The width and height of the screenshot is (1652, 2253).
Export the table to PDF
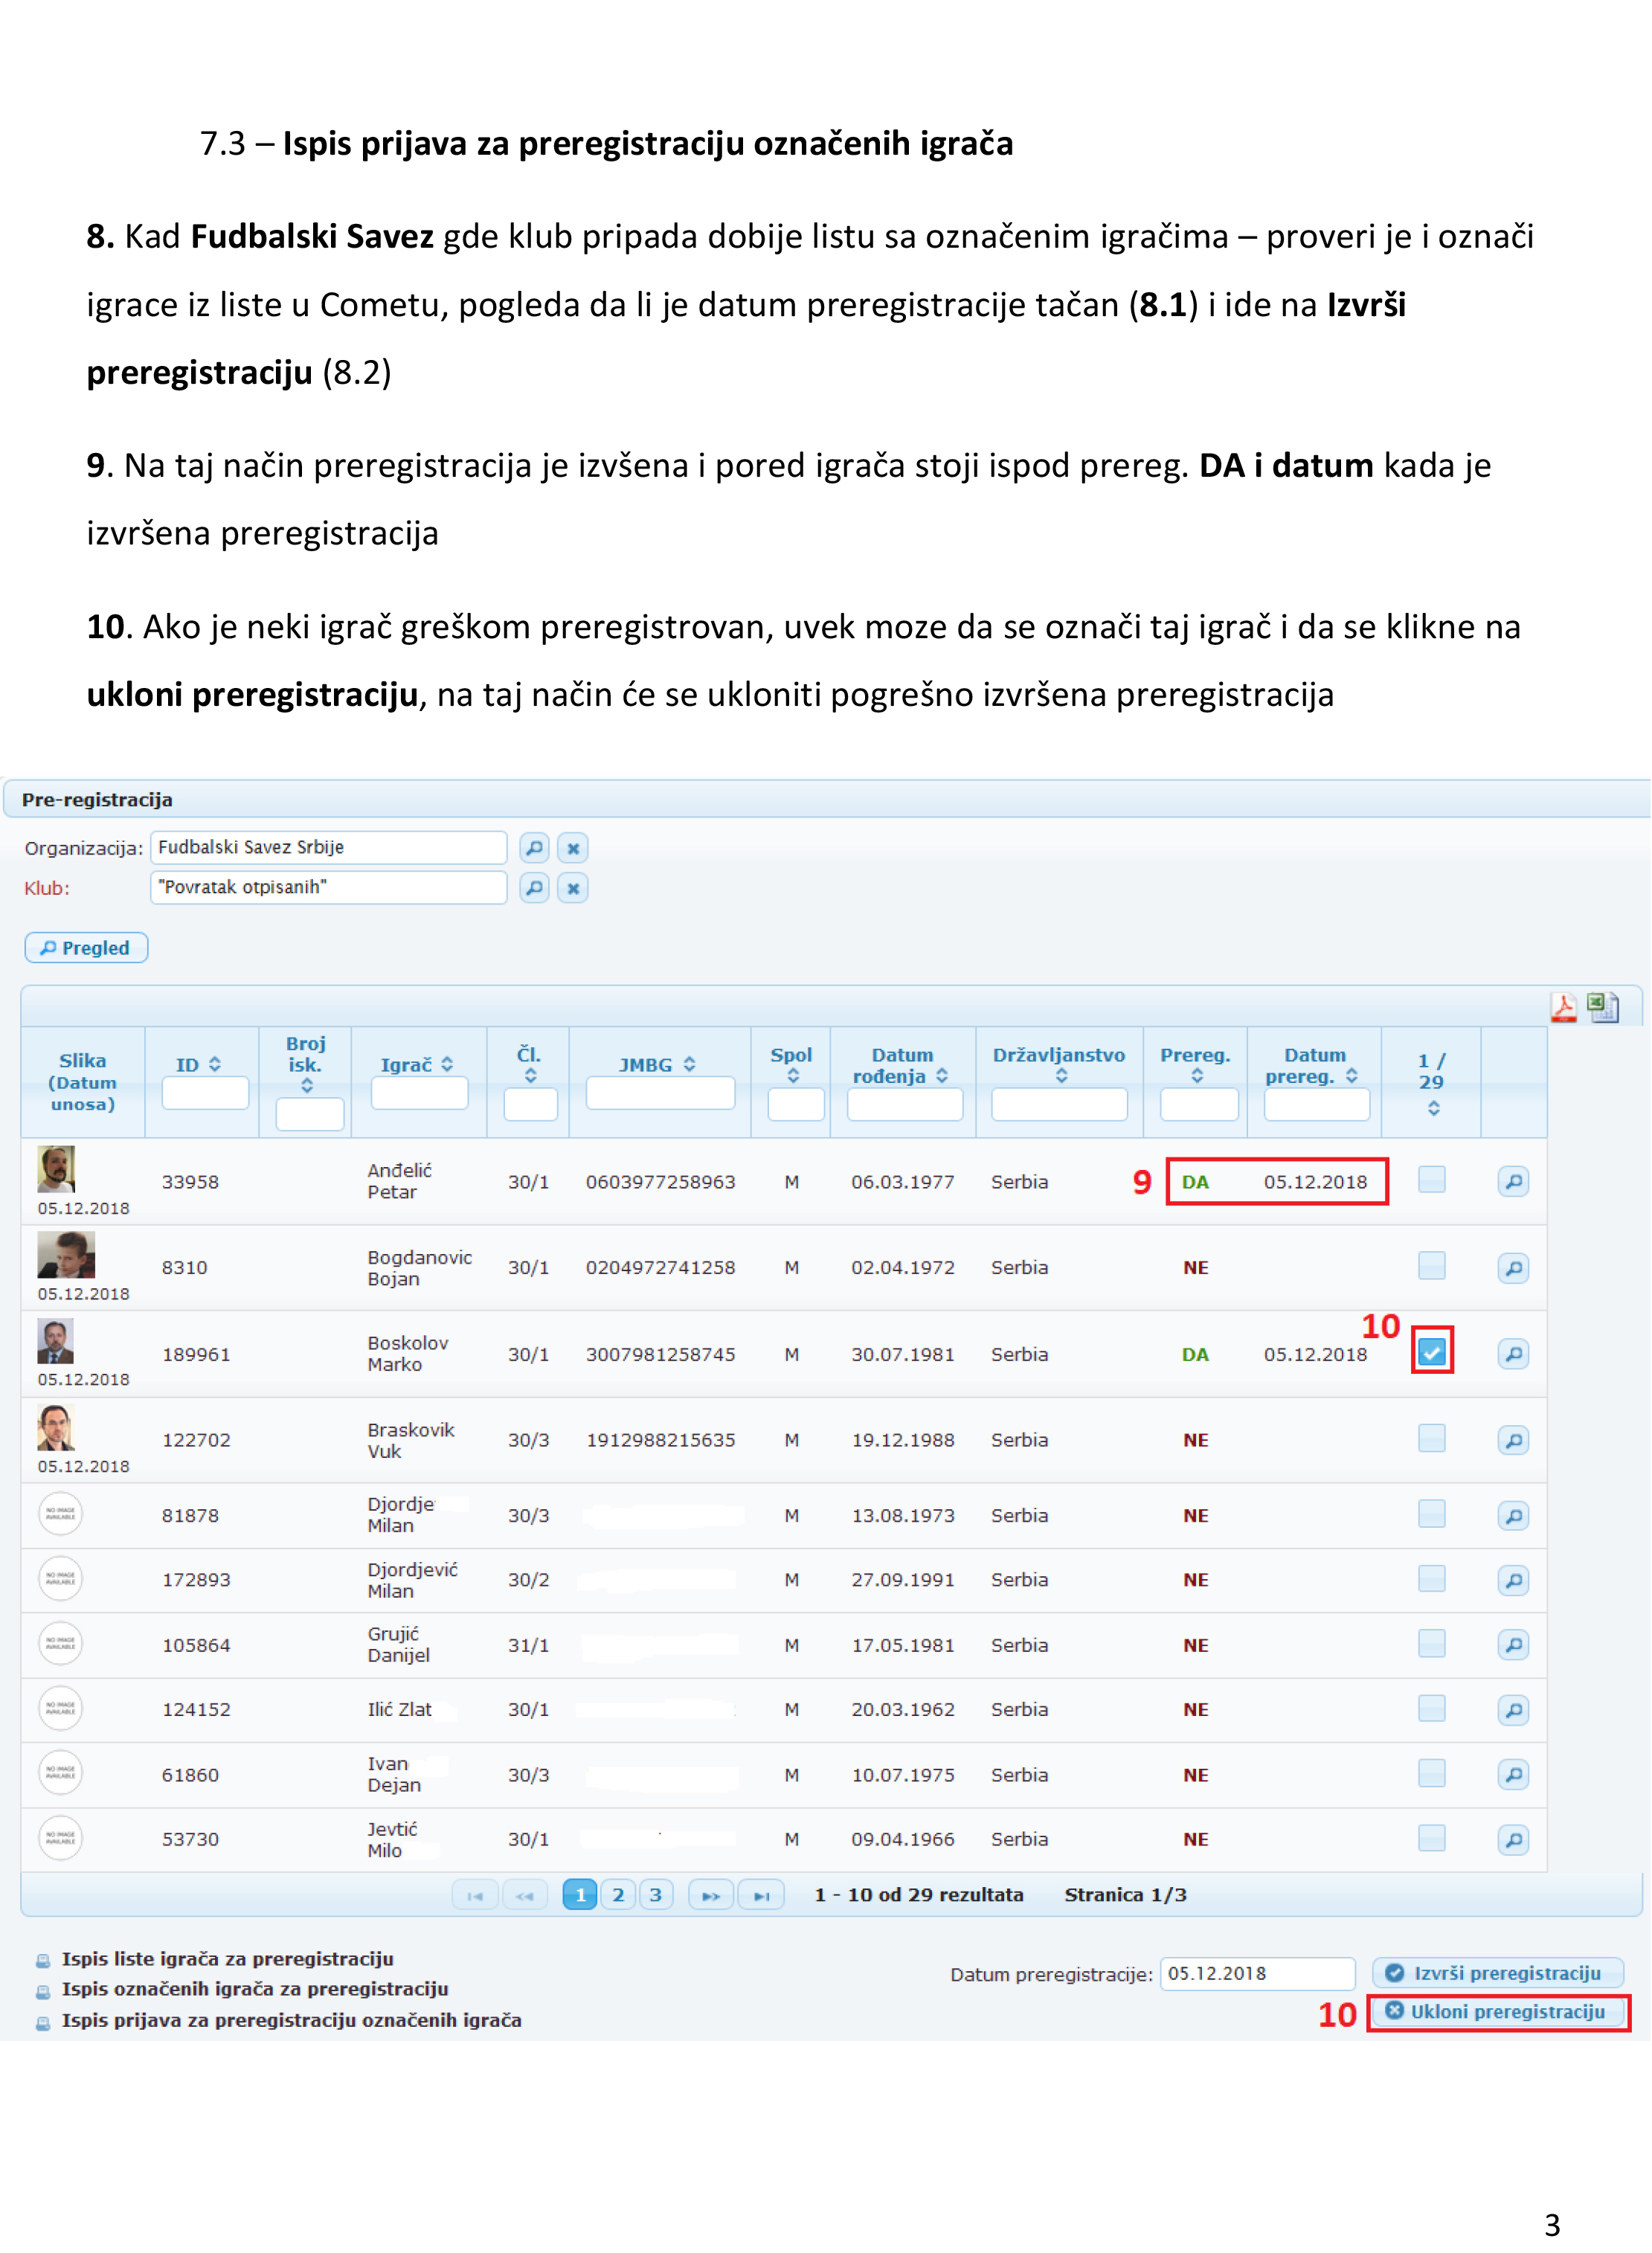tap(1563, 1007)
